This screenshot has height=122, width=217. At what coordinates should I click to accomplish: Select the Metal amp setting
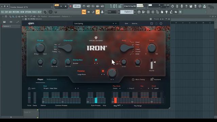pos(137,54)
